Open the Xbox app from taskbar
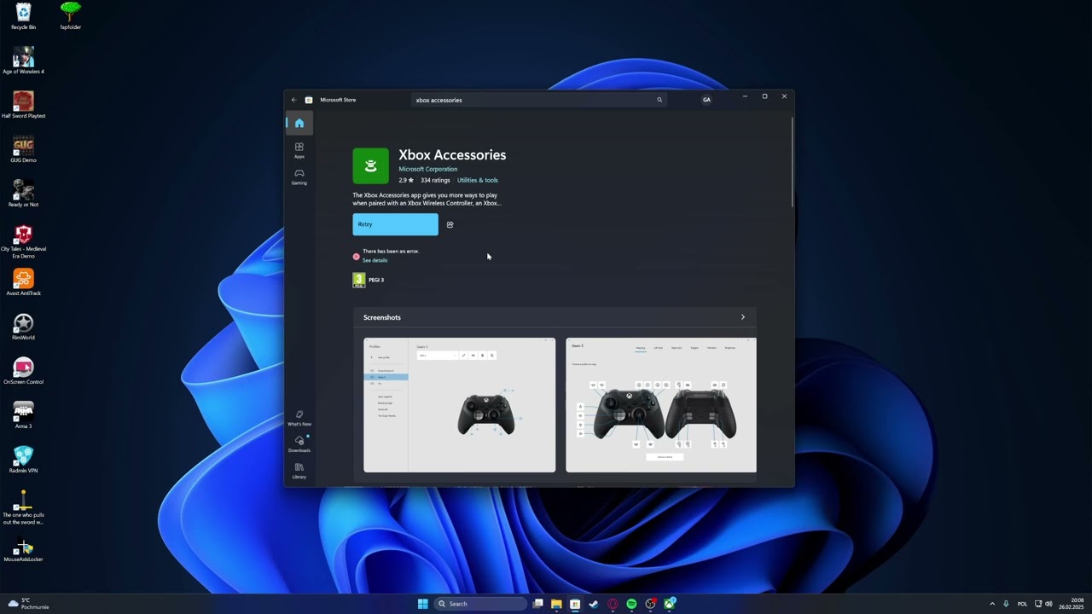This screenshot has height=614, width=1092. click(x=670, y=604)
